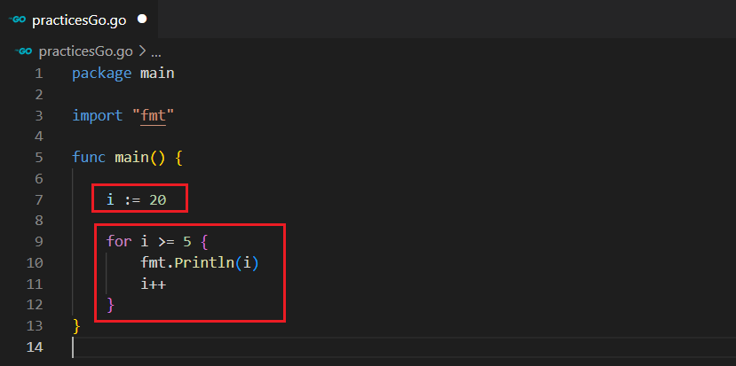Click line number 7 in the gutter
Viewport: 736px width, 366px height.
click(38, 200)
